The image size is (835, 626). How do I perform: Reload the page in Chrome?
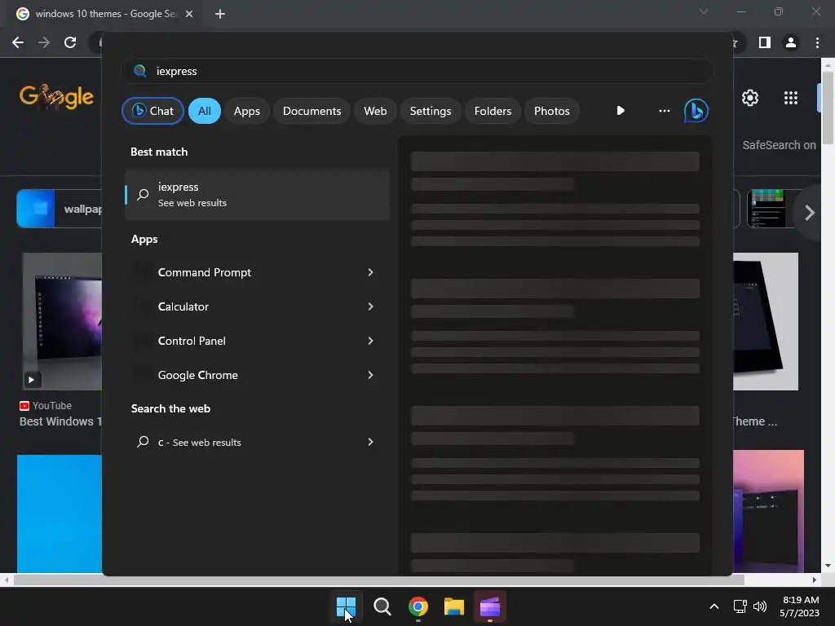coord(70,42)
